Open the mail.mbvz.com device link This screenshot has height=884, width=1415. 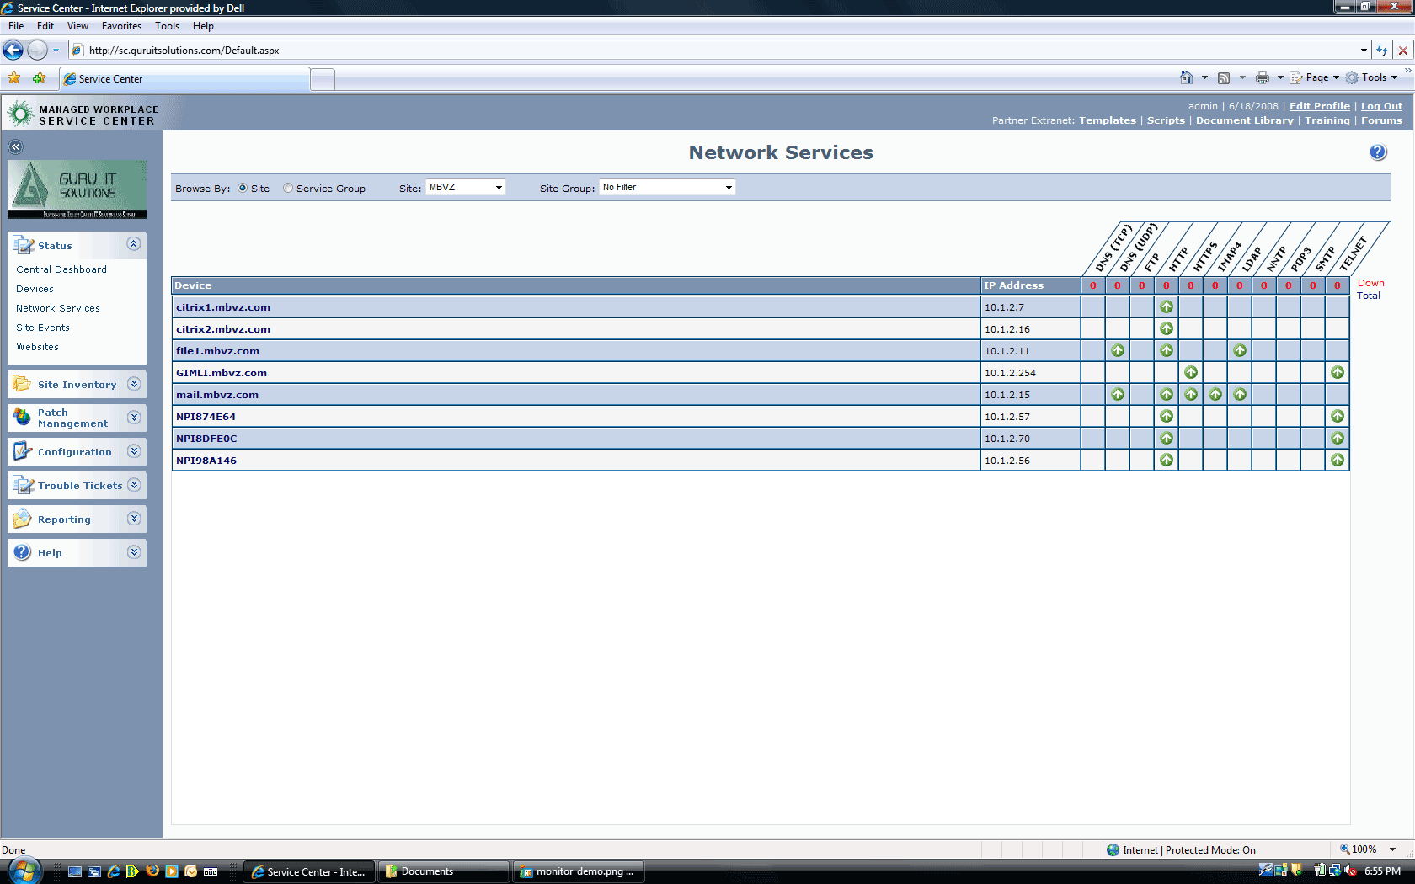coord(217,395)
